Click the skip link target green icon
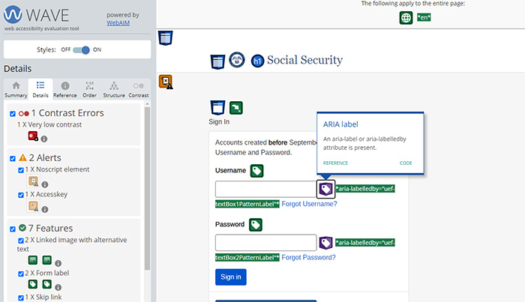 [x=236, y=108]
